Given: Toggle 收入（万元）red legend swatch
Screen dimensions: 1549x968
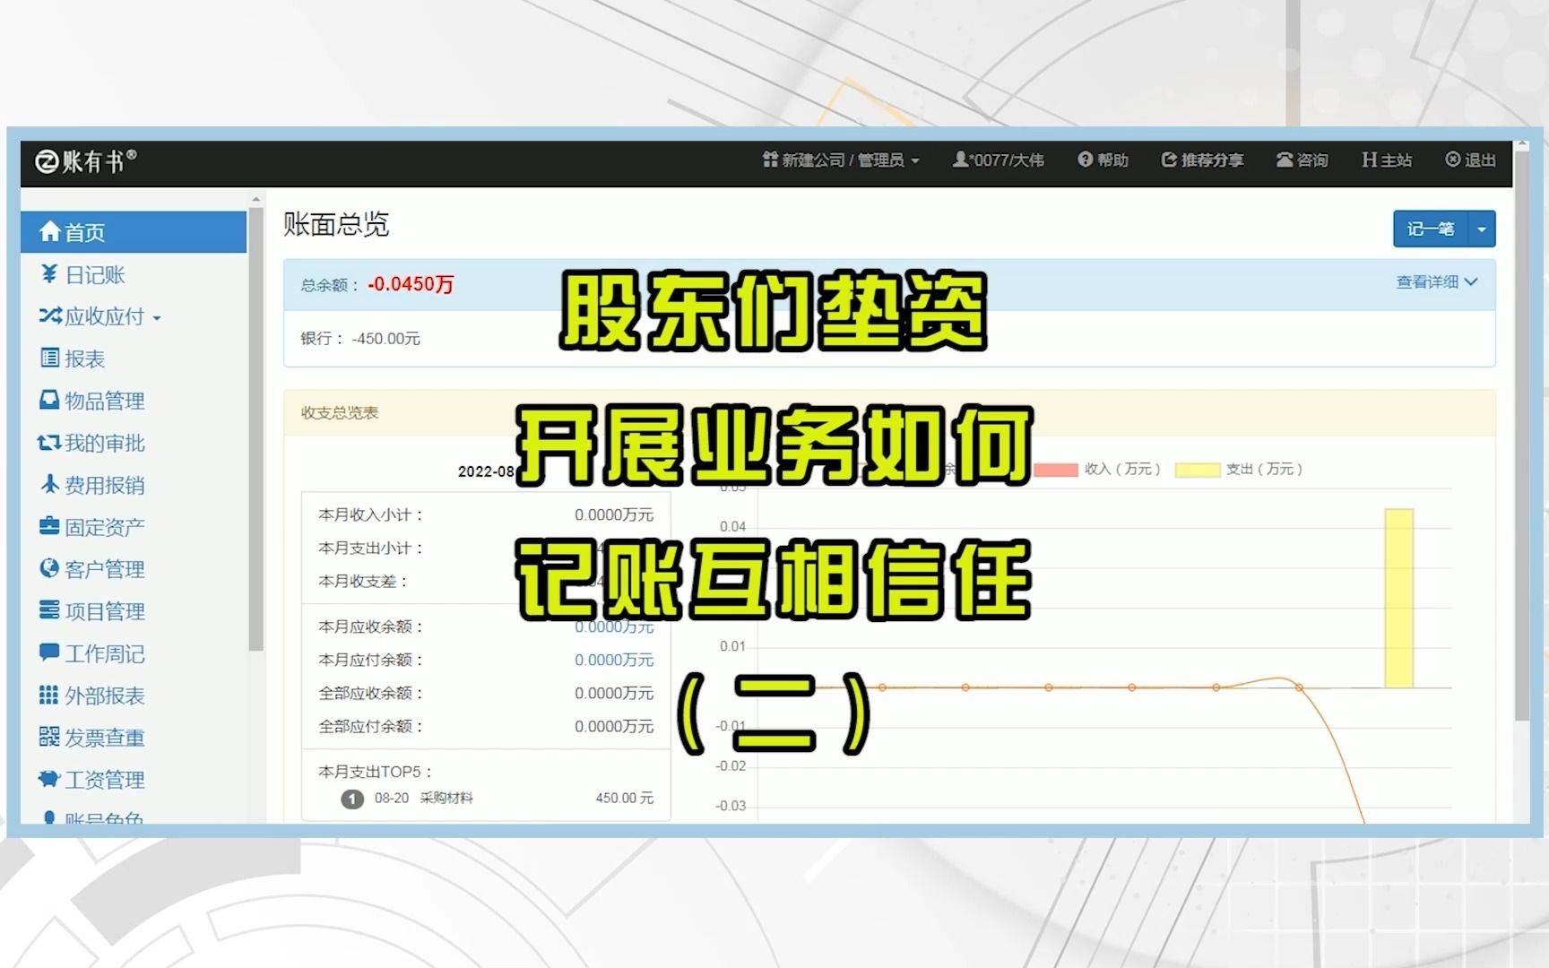Looking at the screenshot, I should (1055, 470).
